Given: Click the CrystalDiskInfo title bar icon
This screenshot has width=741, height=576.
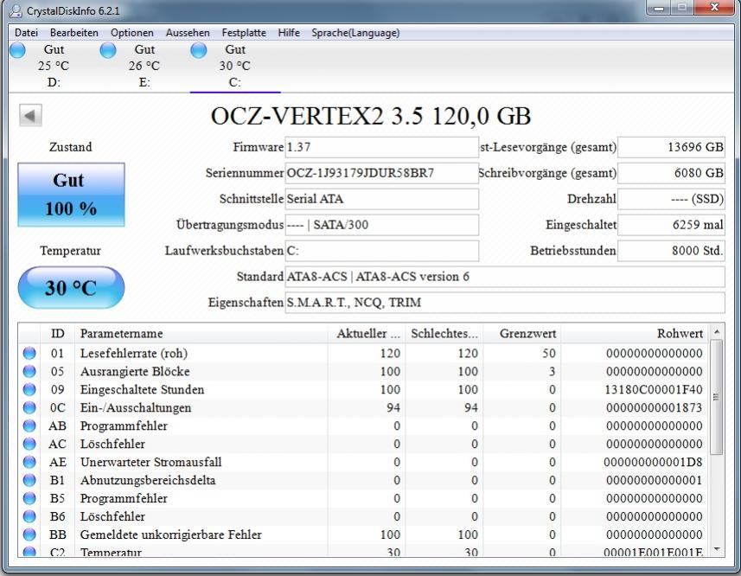Looking at the screenshot, I should pyautogui.click(x=16, y=10).
